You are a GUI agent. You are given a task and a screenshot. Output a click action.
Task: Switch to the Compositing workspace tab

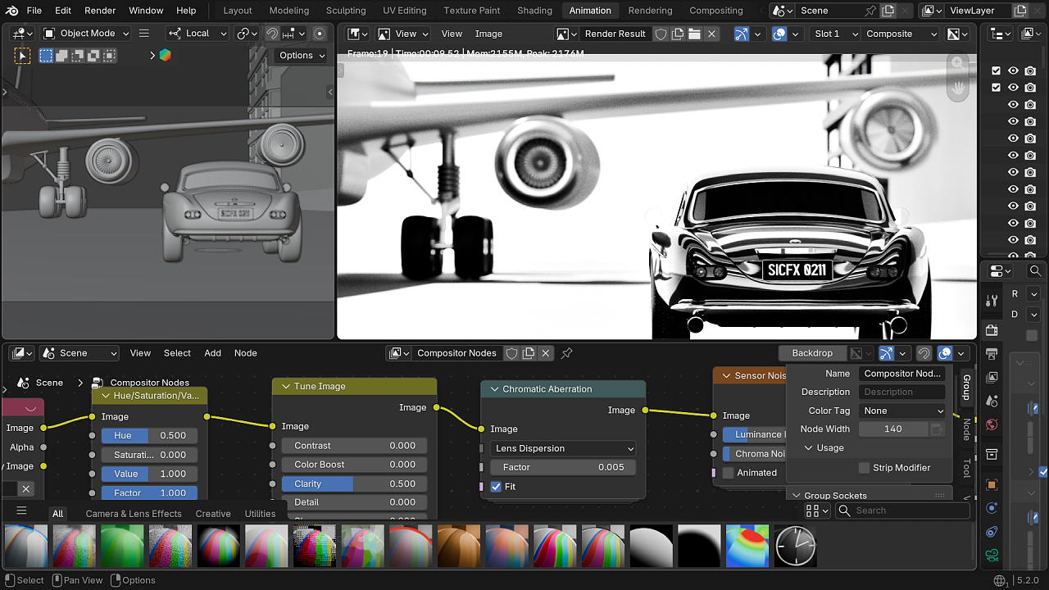715,11
